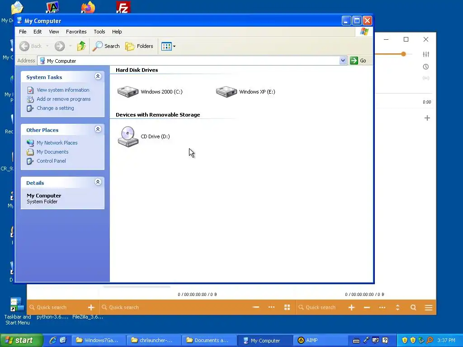Screen dimensions: 463x347
Task: Click Change a setting link
Action: [x=55, y=108]
